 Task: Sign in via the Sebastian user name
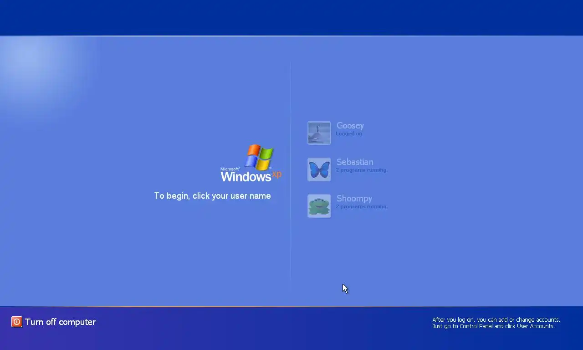355,162
